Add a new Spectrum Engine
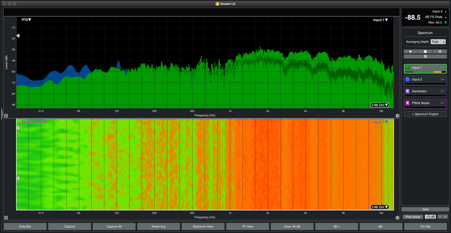Image resolution: width=451 pixels, height=233 pixels. tap(425, 114)
